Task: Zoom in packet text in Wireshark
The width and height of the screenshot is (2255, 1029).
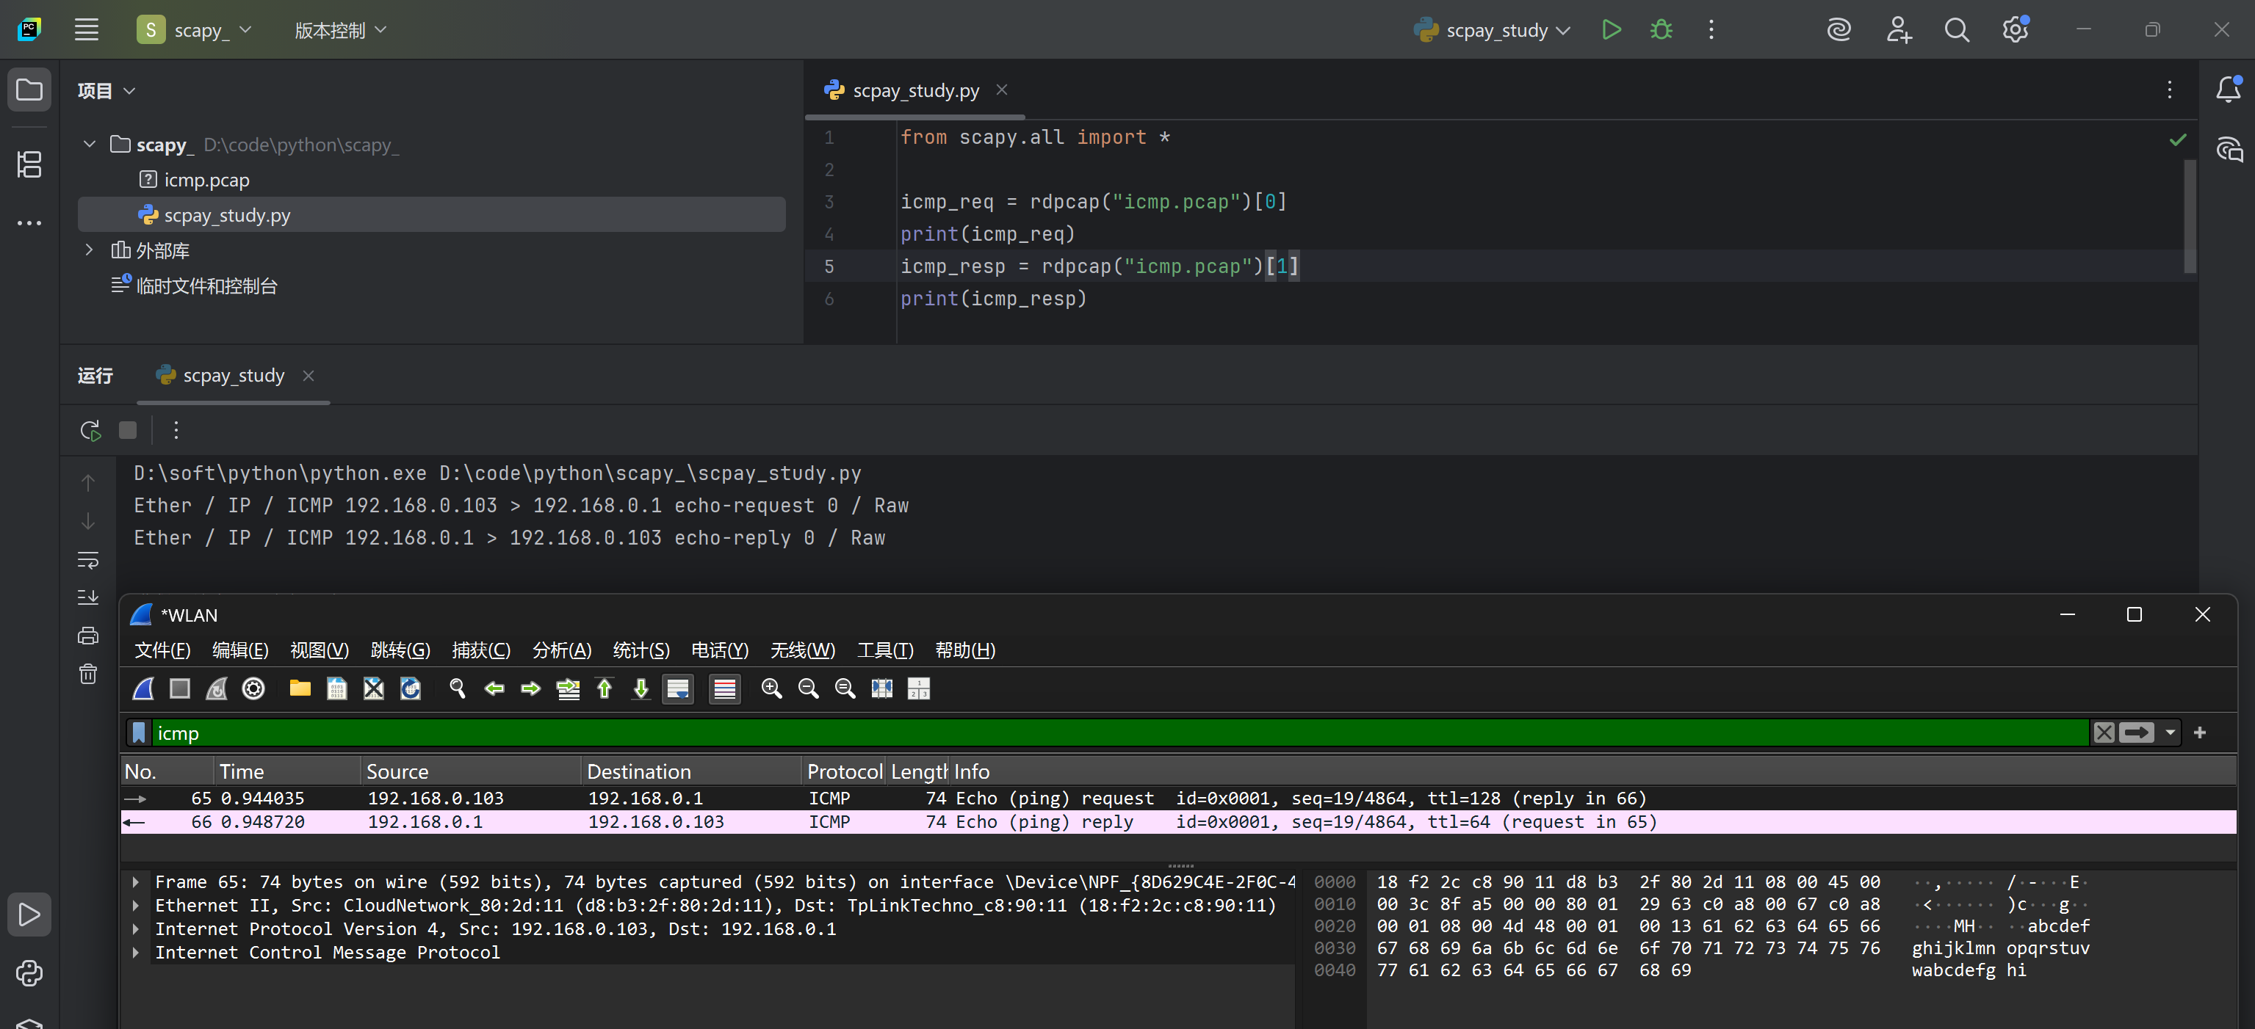Action: click(771, 688)
